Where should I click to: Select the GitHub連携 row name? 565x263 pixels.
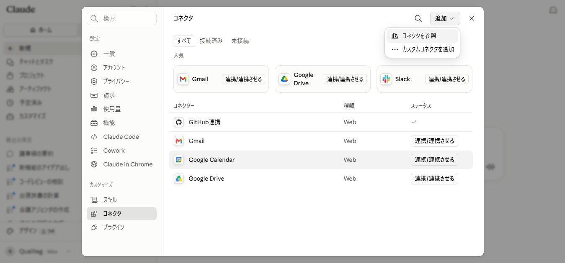pyautogui.click(x=204, y=122)
